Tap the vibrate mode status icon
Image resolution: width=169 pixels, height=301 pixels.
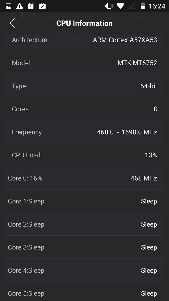pos(109,6)
